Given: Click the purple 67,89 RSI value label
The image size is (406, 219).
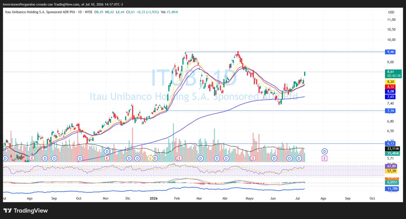Looking at the screenshot, I should coord(391,166).
